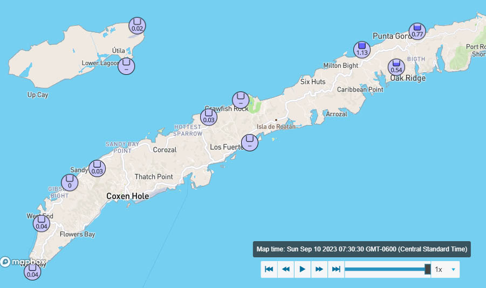This screenshot has width=486, height=288.
Task: Select the no-data gauge above Crawfish Rock
Action: tap(241, 100)
